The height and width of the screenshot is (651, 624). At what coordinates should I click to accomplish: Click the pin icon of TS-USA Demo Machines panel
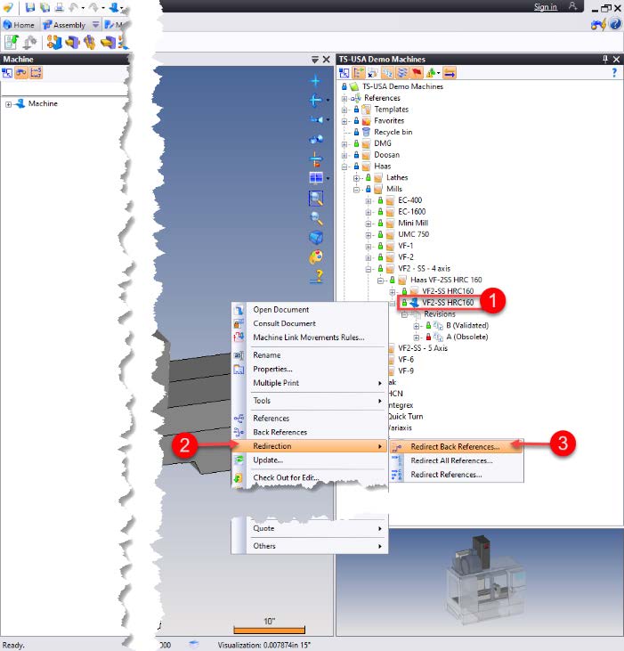tap(605, 59)
